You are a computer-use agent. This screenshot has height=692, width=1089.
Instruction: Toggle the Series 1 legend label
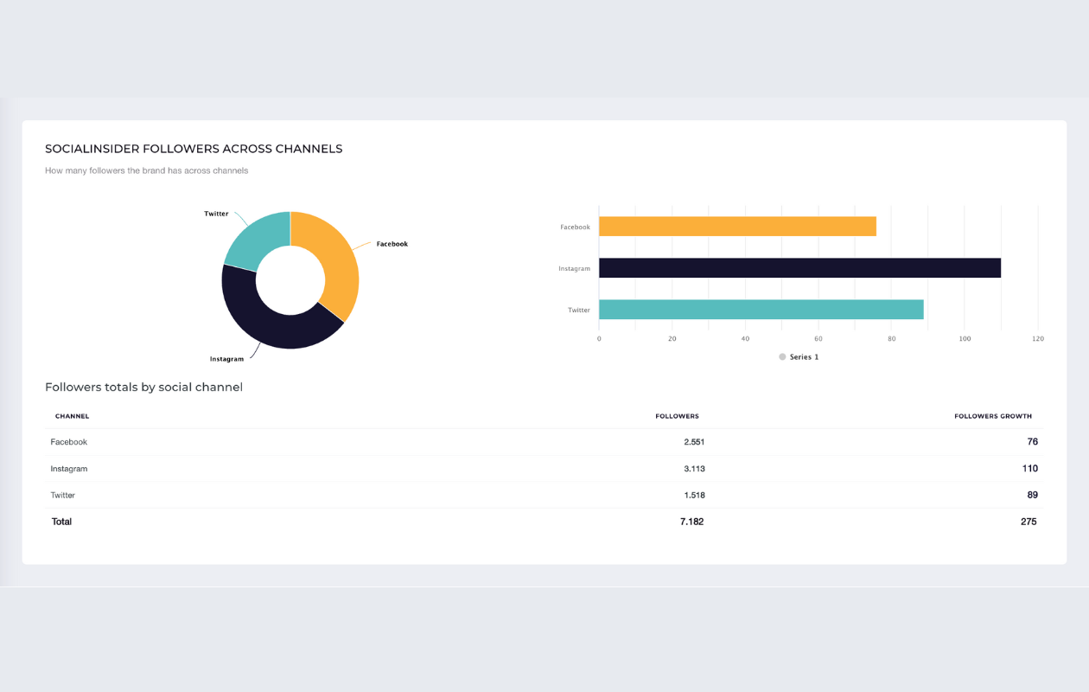[804, 356]
